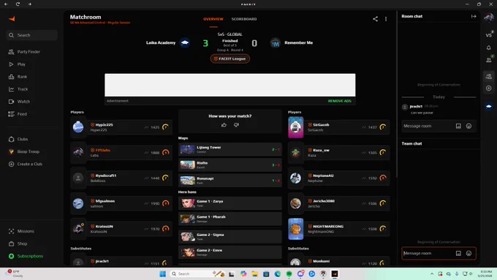Open player Ryndicraft1's profile
Viewport: 497px width, 280px height.
click(121, 178)
